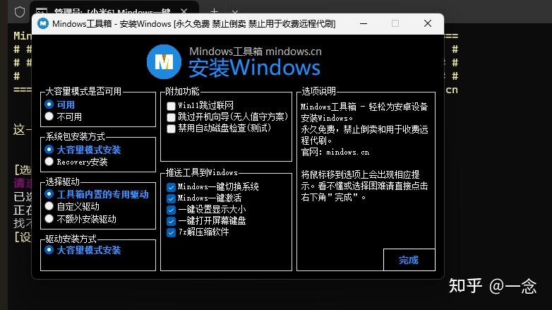
Task: Click the 系统包安装方式 group label
Action: [x=76, y=136]
